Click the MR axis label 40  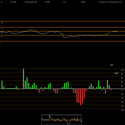tap(122, 82)
